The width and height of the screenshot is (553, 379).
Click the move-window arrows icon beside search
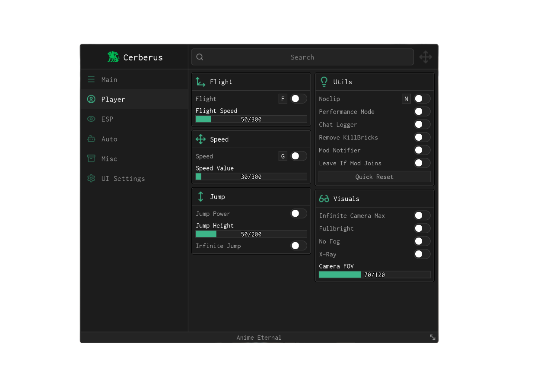426,57
